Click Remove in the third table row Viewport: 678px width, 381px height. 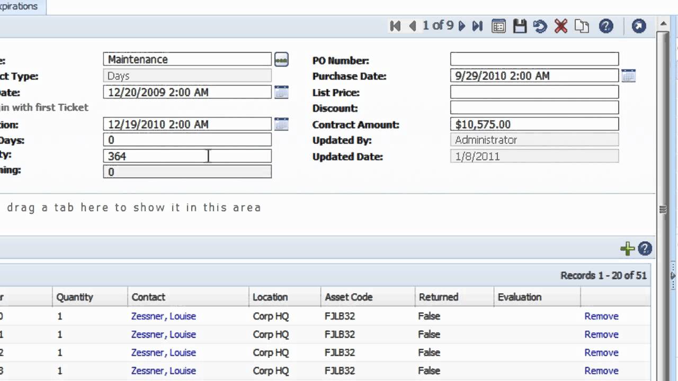tap(601, 352)
